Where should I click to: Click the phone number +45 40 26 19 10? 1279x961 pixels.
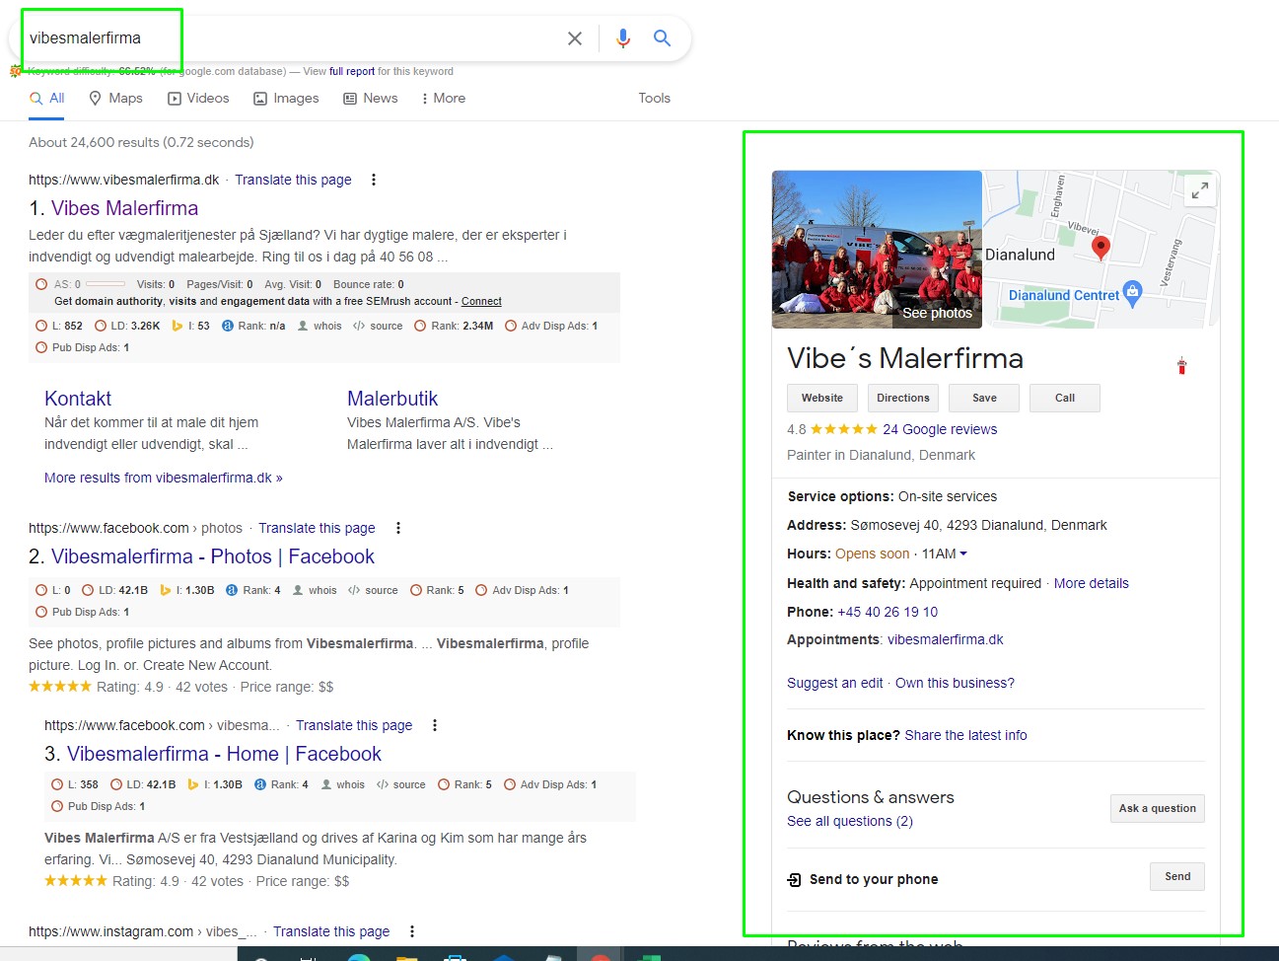pyautogui.click(x=888, y=612)
